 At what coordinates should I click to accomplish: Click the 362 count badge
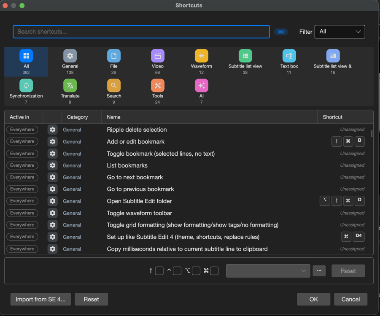point(281,32)
